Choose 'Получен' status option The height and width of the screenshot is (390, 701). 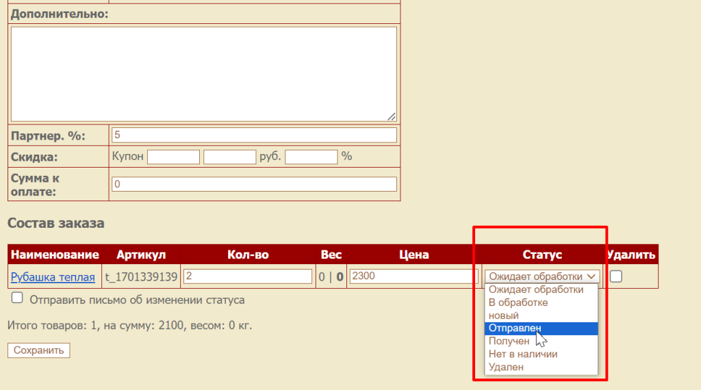541,341
